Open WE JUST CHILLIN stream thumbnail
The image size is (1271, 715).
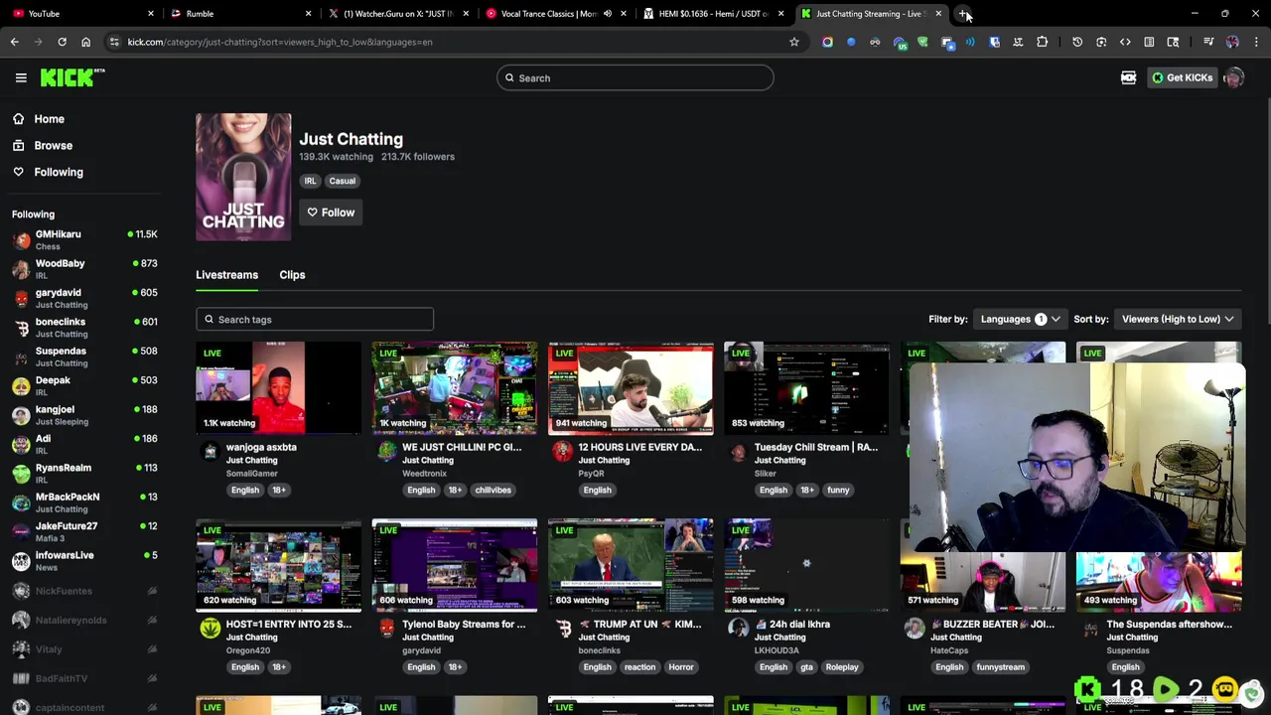click(x=455, y=388)
